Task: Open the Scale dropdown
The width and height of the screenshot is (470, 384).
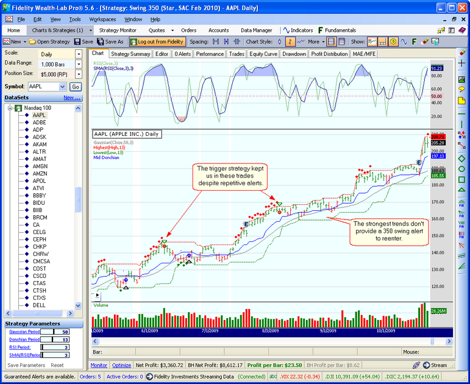Action: click(x=78, y=53)
